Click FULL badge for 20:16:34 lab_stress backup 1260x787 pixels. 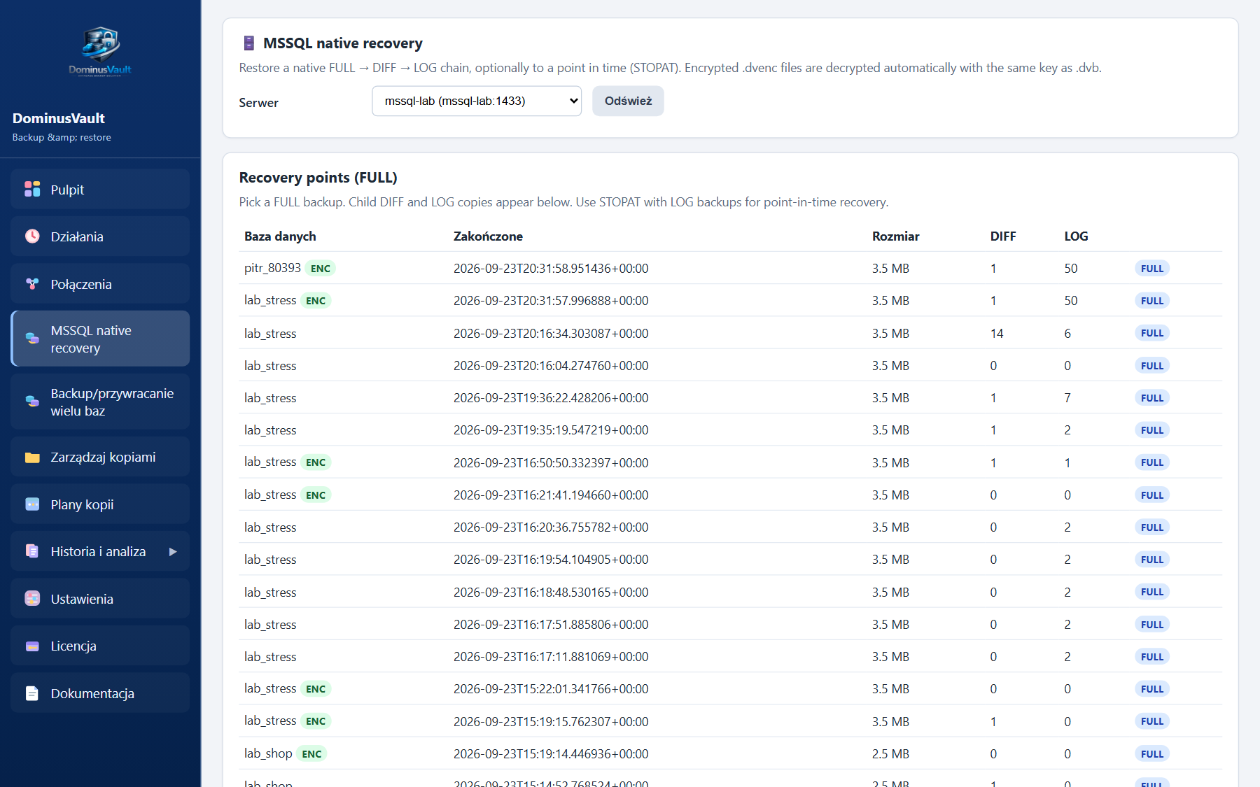(x=1151, y=333)
